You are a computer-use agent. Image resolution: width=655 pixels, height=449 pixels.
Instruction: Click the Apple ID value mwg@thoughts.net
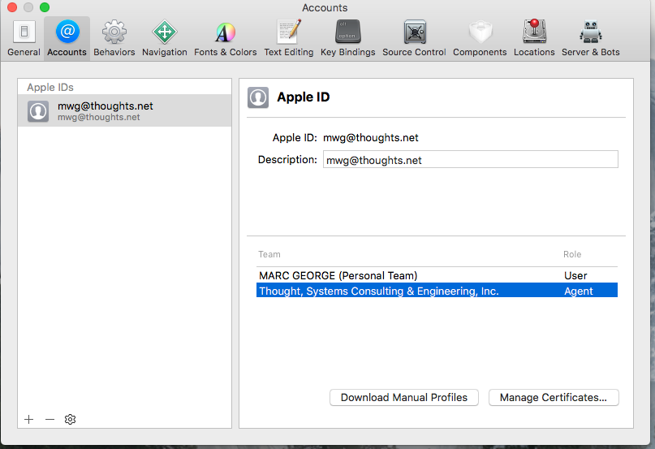[x=371, y=137]
